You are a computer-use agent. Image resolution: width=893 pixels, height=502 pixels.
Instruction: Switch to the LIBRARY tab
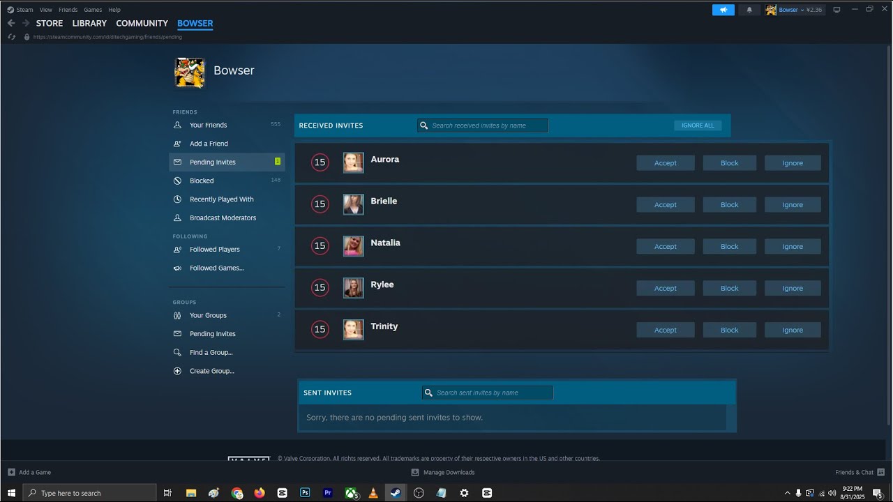89,23
